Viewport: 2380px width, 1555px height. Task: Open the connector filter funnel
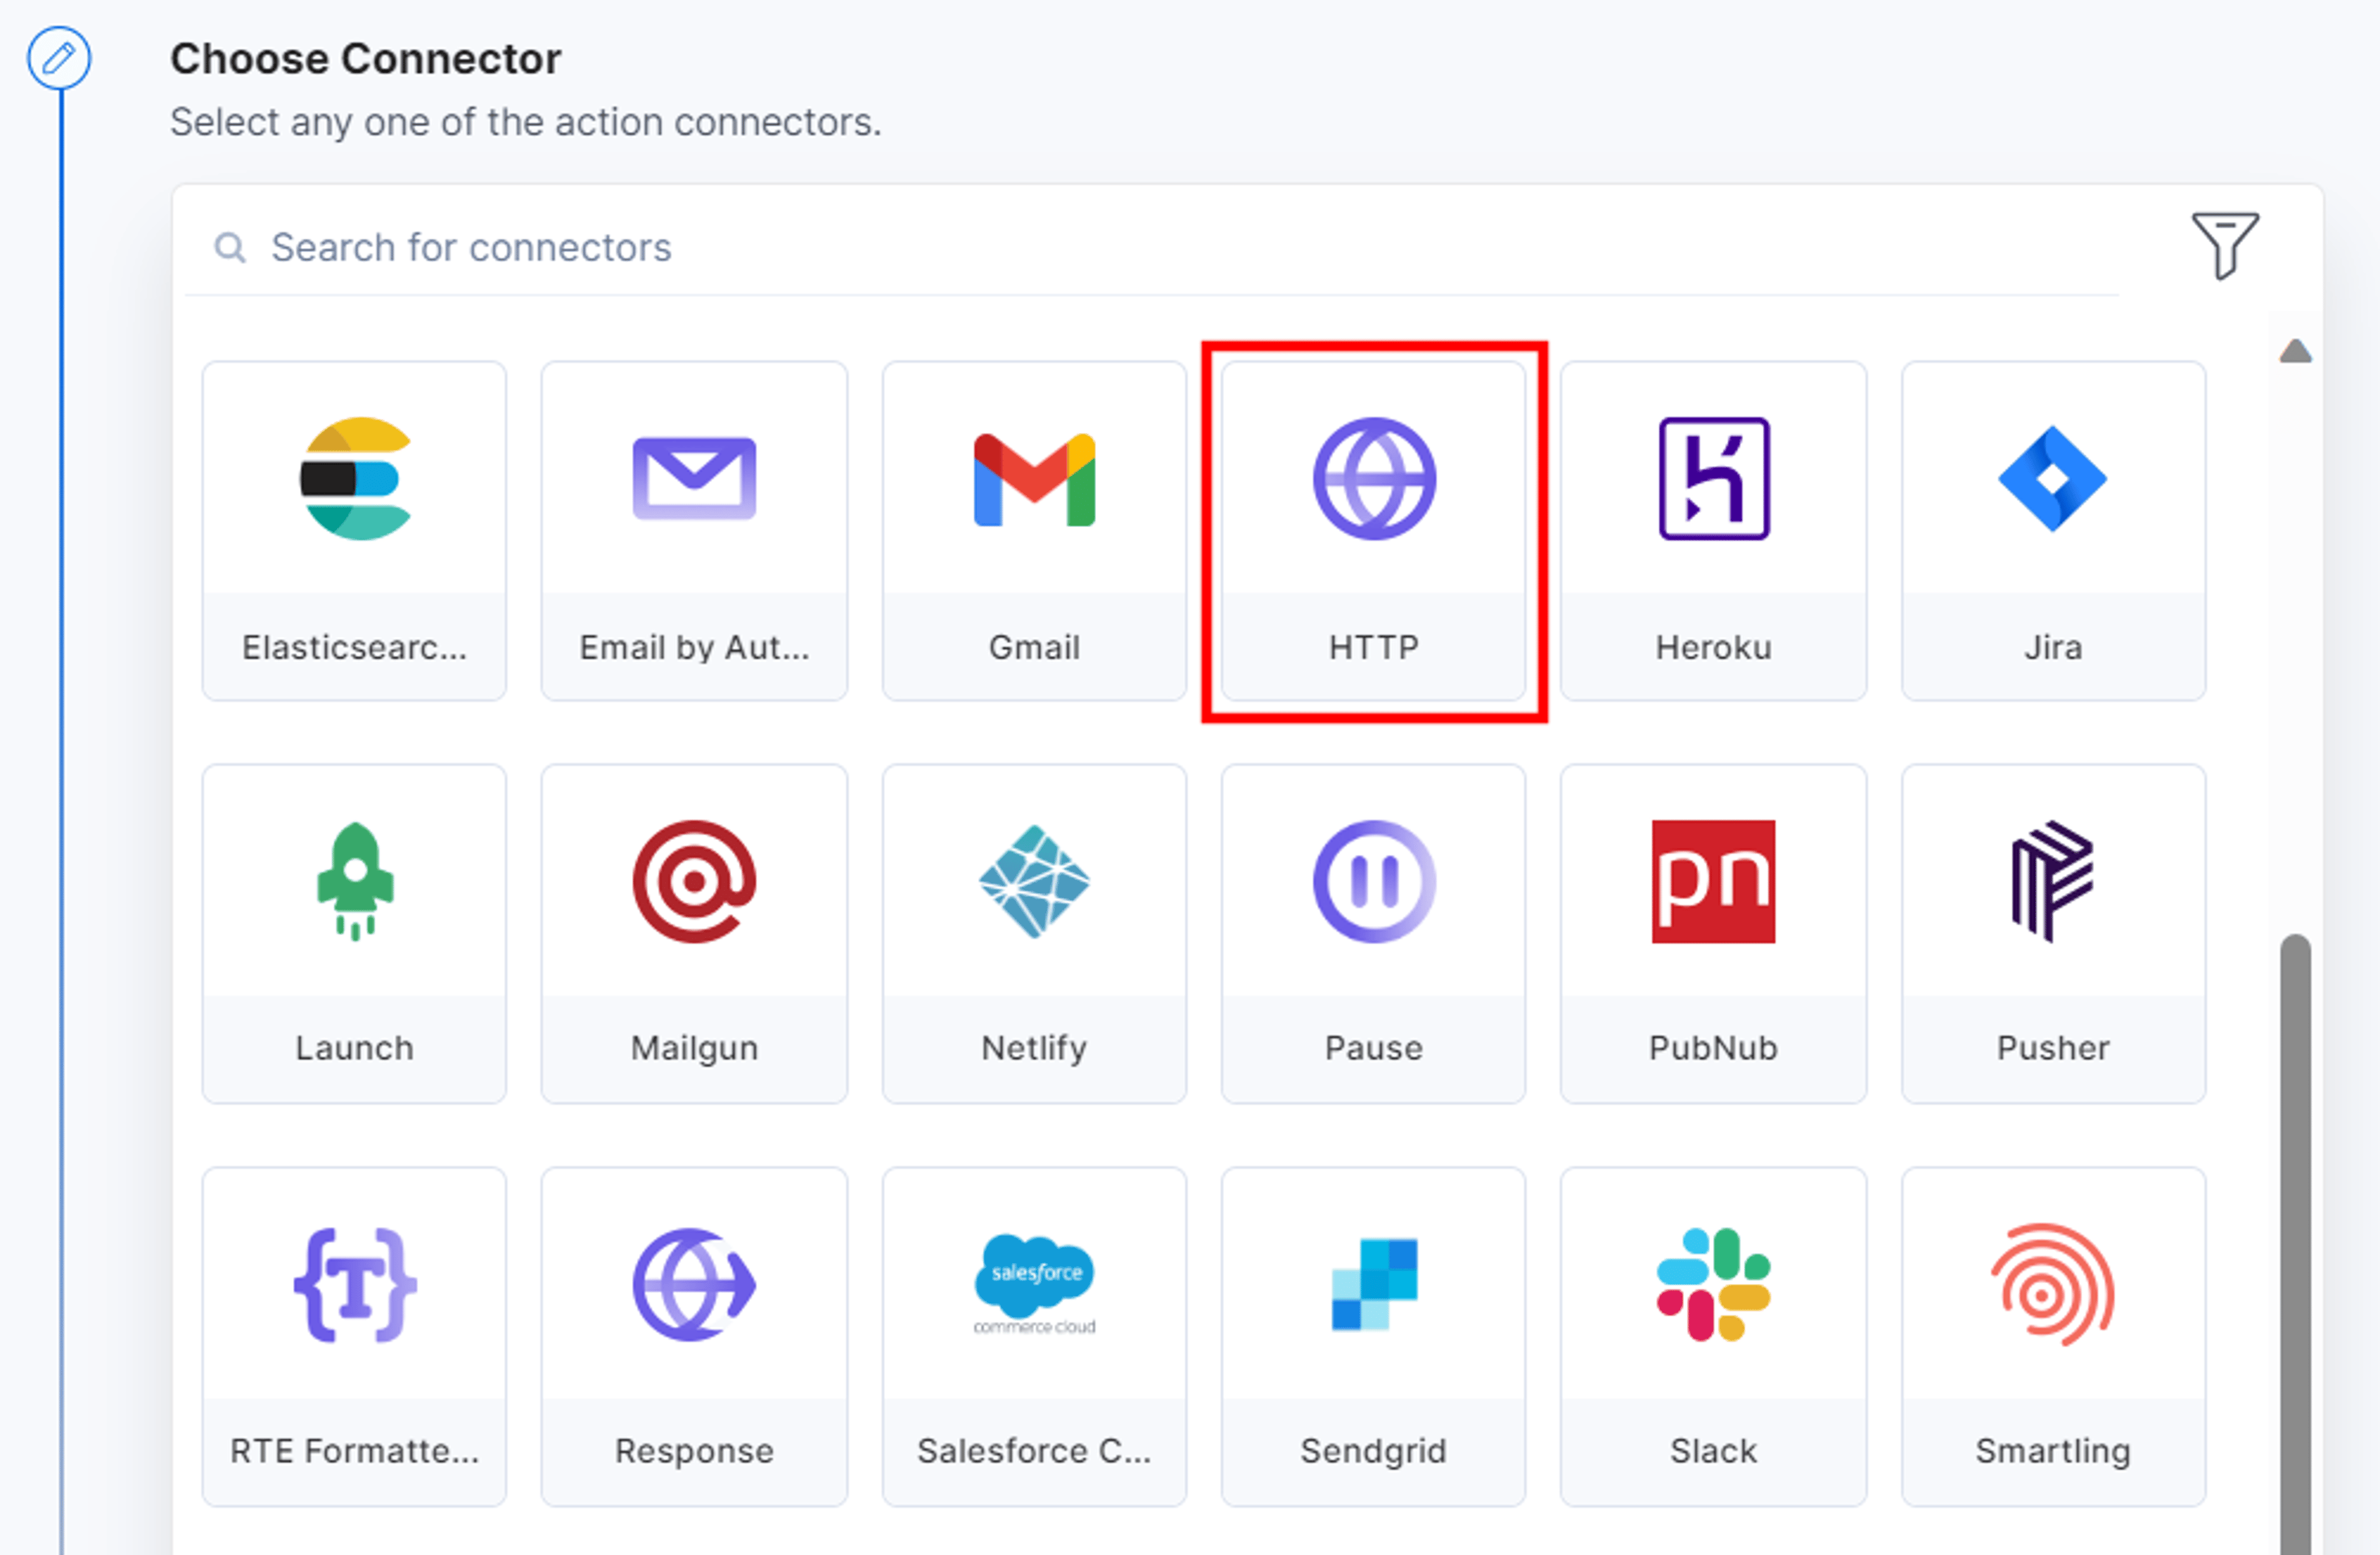pyautogui.click(x=2224, y=245)
